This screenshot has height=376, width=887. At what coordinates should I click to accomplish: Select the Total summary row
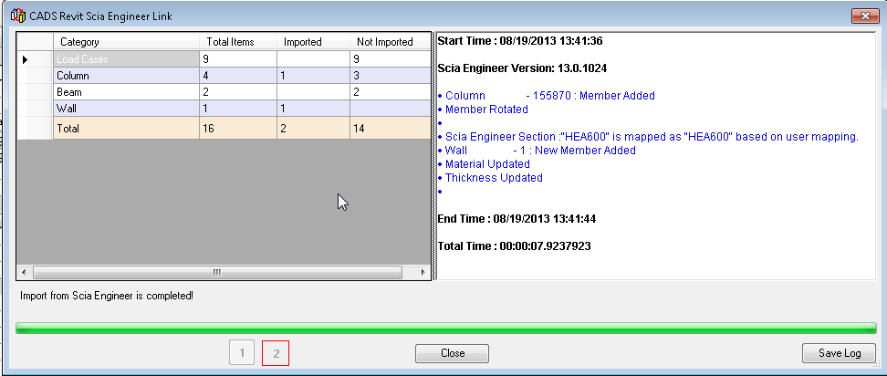(x=126, y=129)
